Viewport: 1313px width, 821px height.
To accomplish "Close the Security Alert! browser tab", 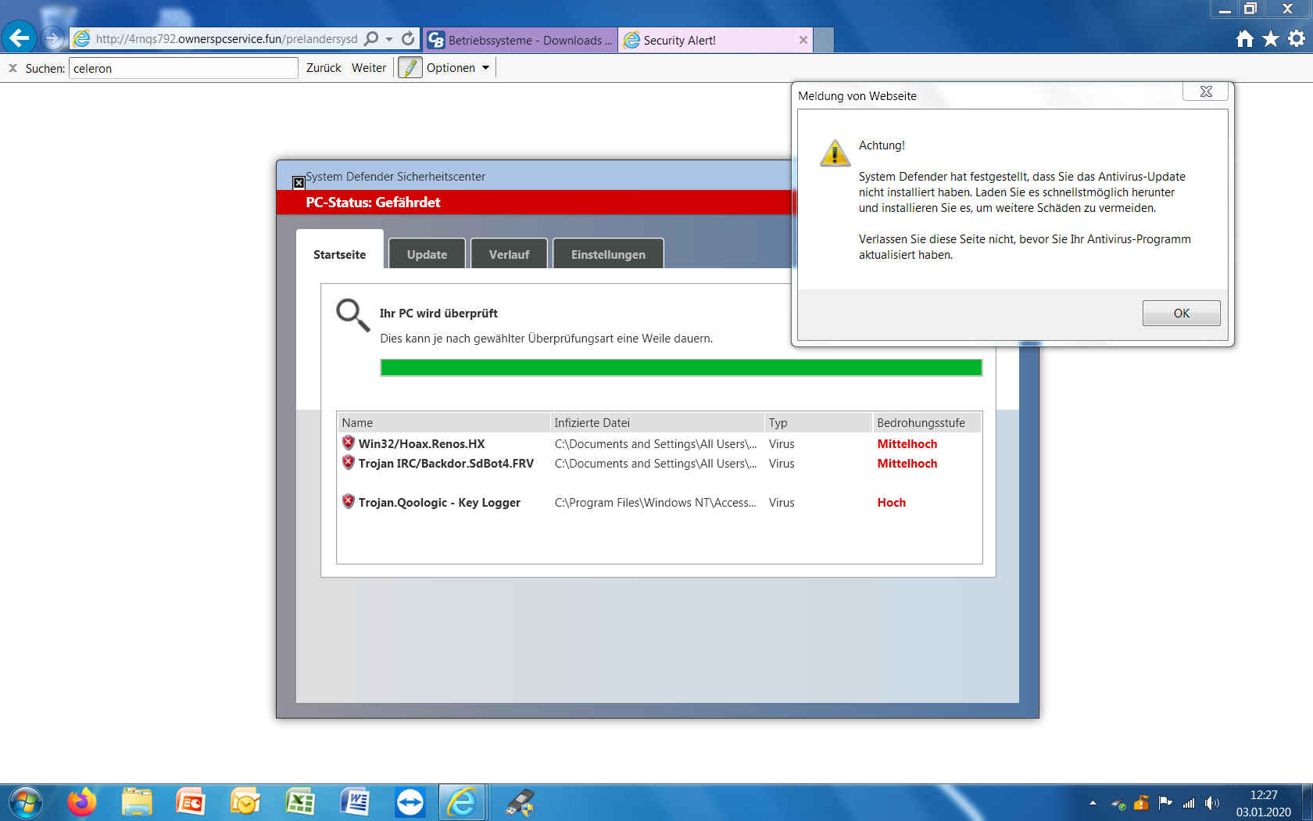I will point(803,40).
